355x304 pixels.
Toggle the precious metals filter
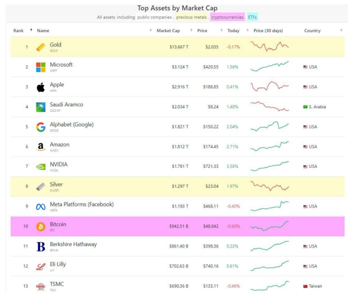click(191, 17)
